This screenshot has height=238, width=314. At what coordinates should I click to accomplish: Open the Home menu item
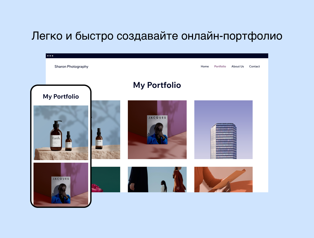pyautogui.click(x=205, y=66)
